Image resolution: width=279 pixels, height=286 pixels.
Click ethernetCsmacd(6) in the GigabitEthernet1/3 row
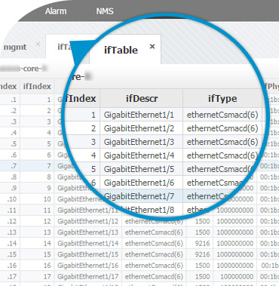pyautogui.click(x=222, y=142)
